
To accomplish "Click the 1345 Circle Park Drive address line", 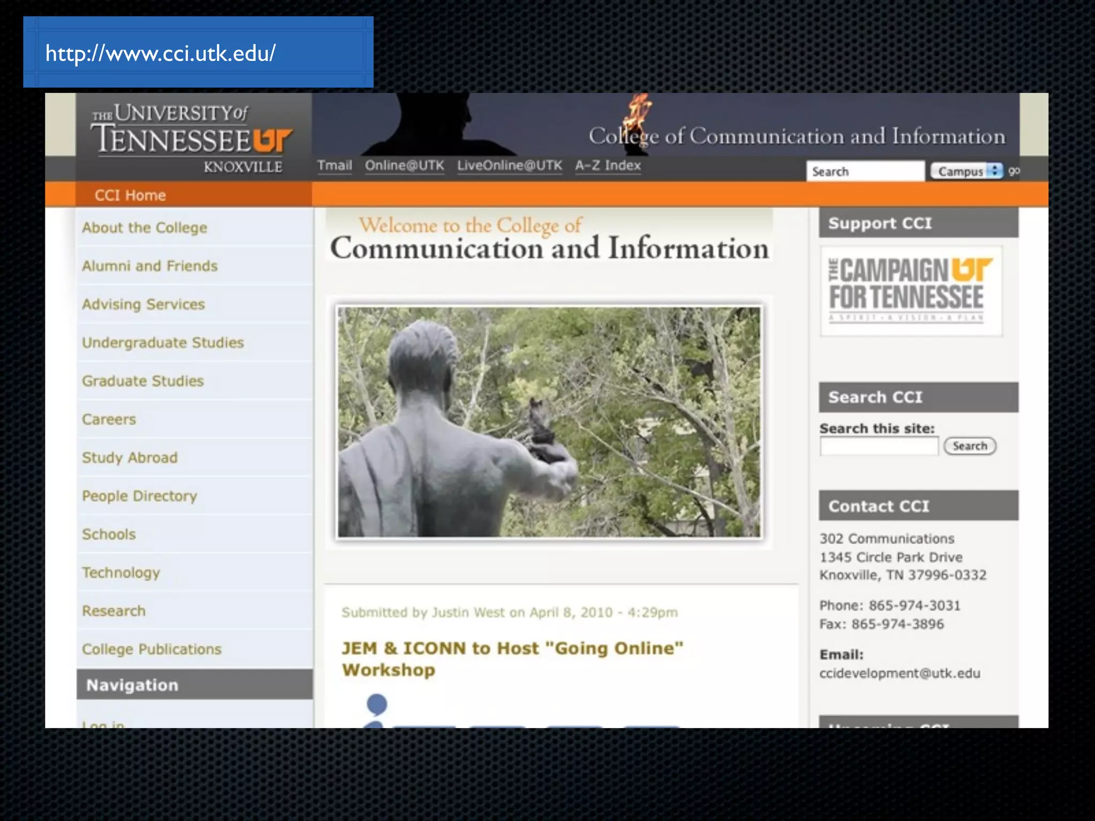I will pyautogui.click(x=891, y=557).
